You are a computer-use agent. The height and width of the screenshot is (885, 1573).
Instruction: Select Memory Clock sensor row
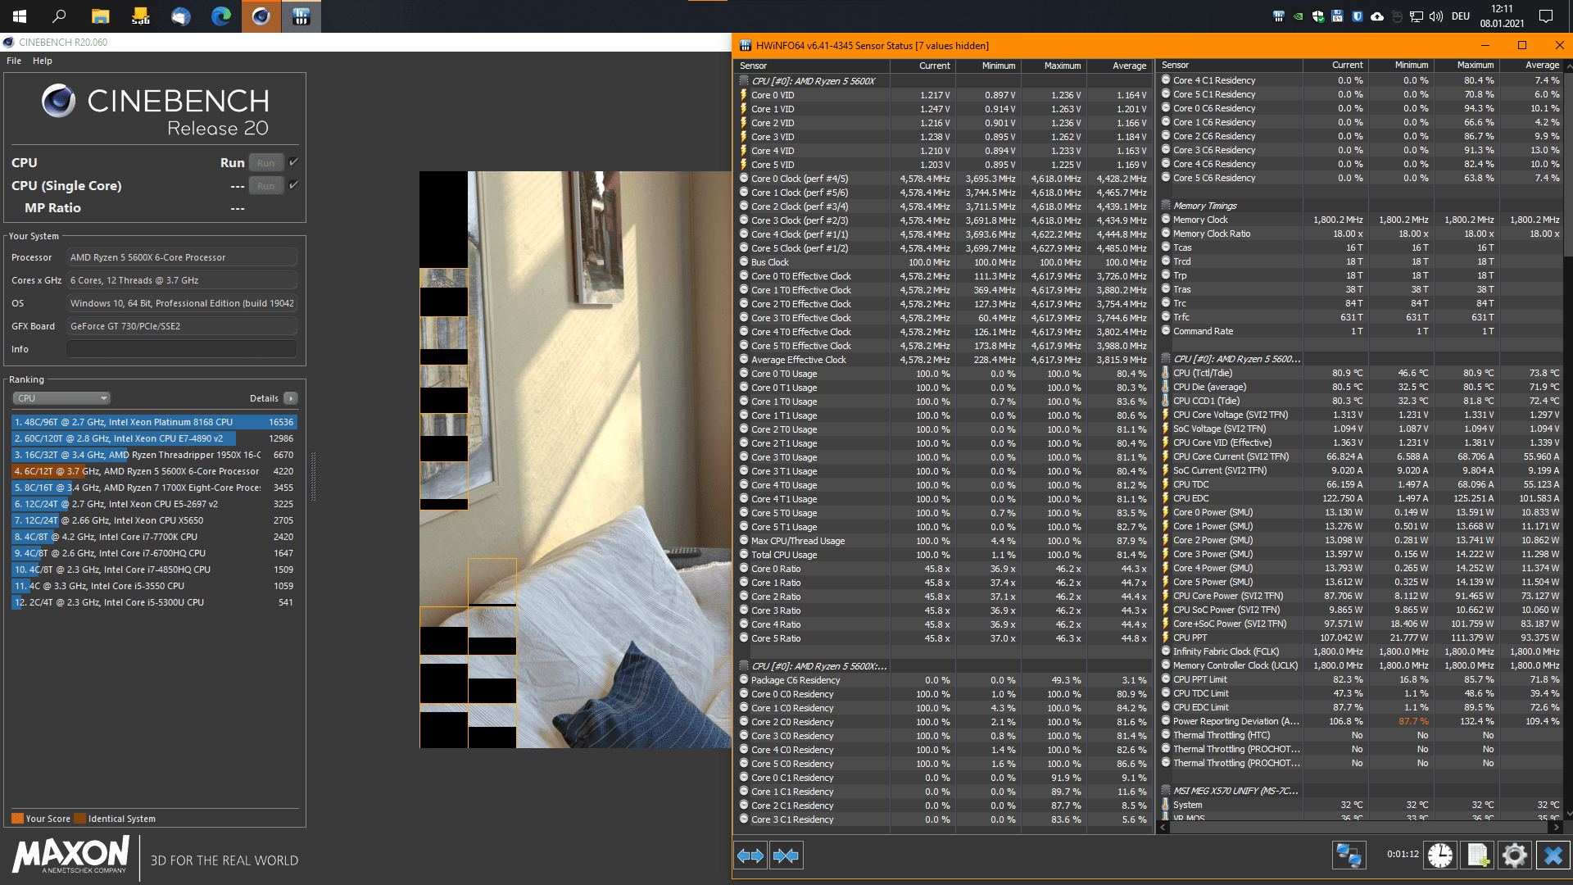[x=1360, y=220]
